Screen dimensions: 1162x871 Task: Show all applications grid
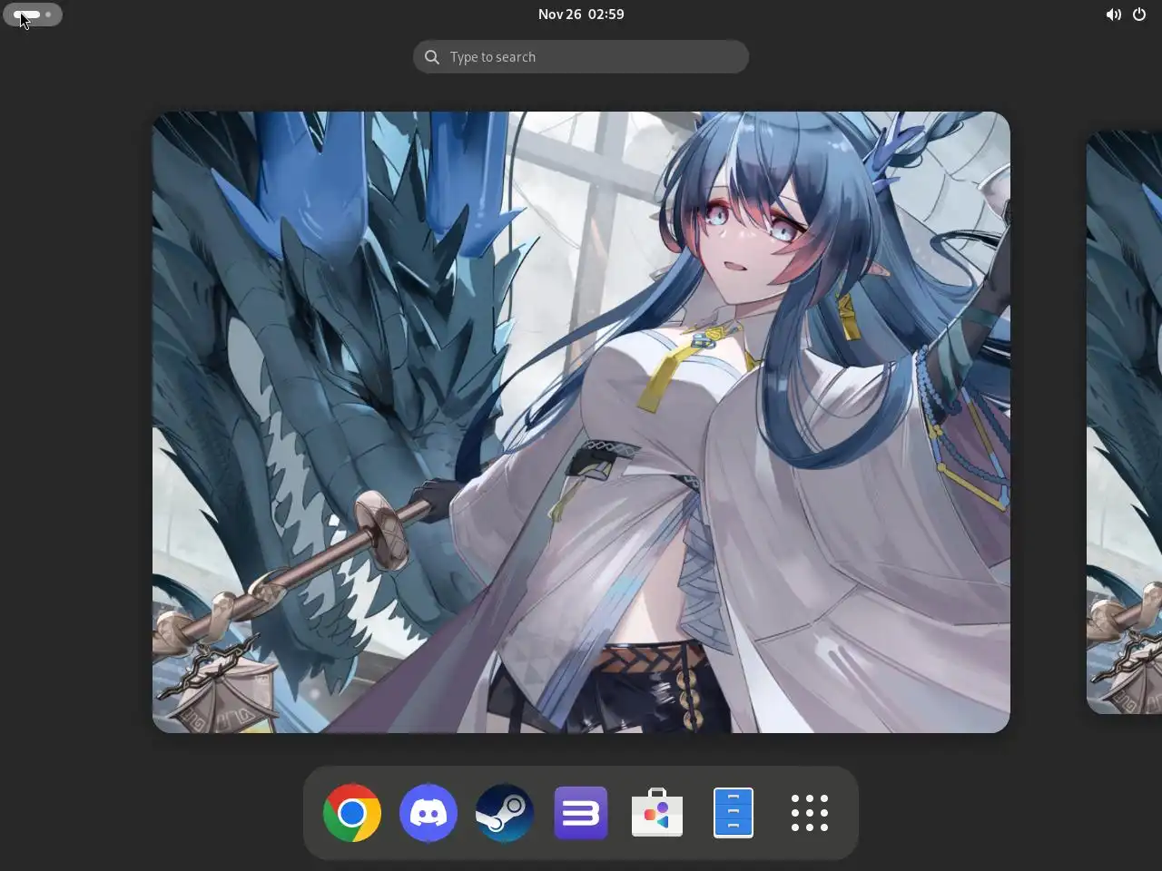[810, 813]
